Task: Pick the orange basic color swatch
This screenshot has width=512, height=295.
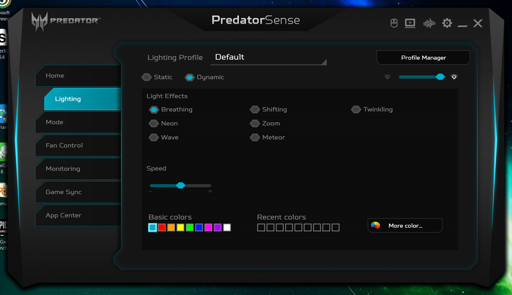Action: coord(171,227)
